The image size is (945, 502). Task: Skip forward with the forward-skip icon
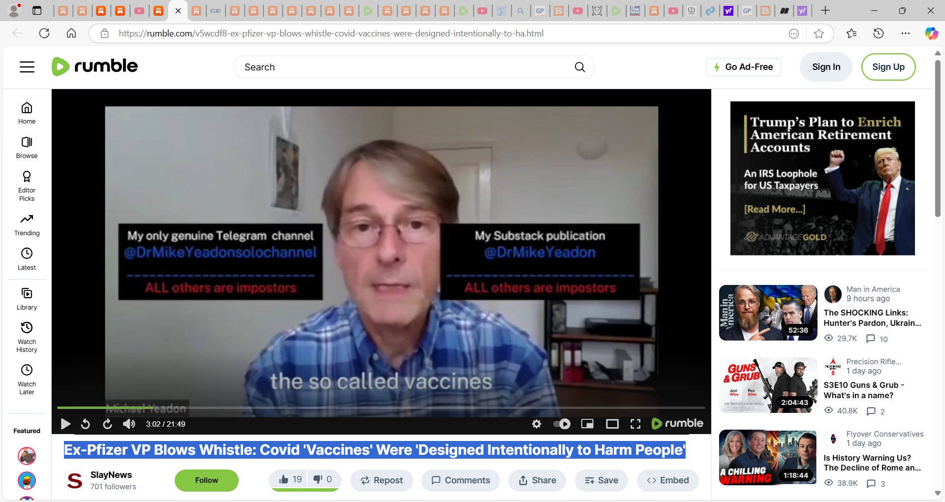(x=107, y=424)
